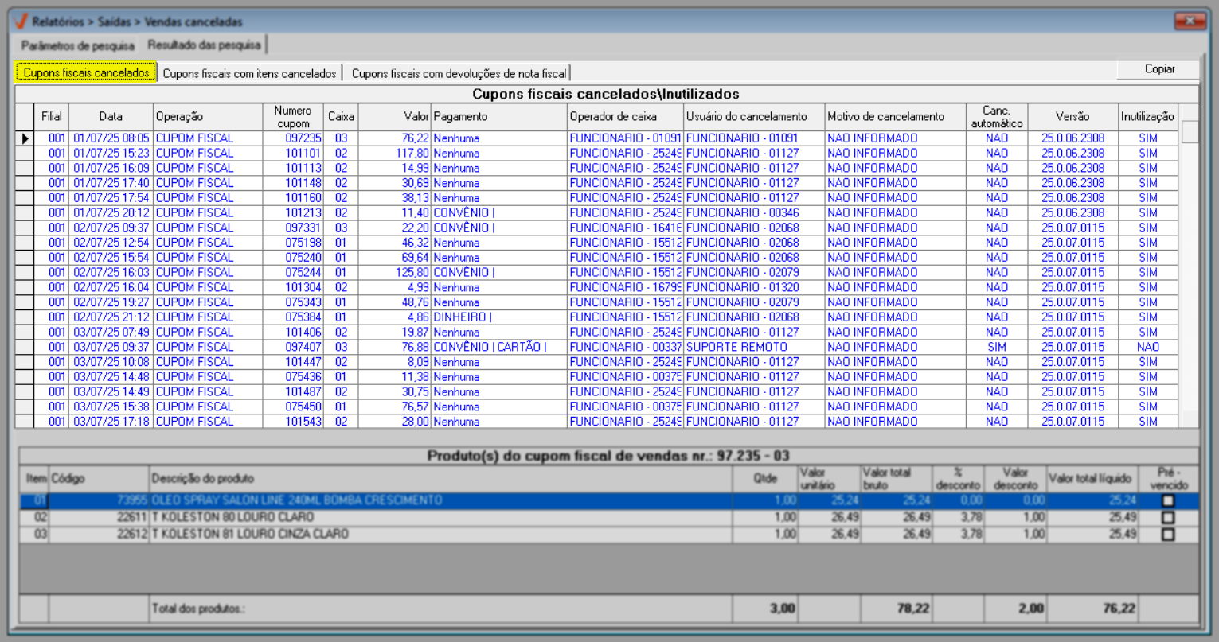This screenshot has width=1219, height=642.
Task: Click the Operador de caixa column header
Action: click(613, 117)
